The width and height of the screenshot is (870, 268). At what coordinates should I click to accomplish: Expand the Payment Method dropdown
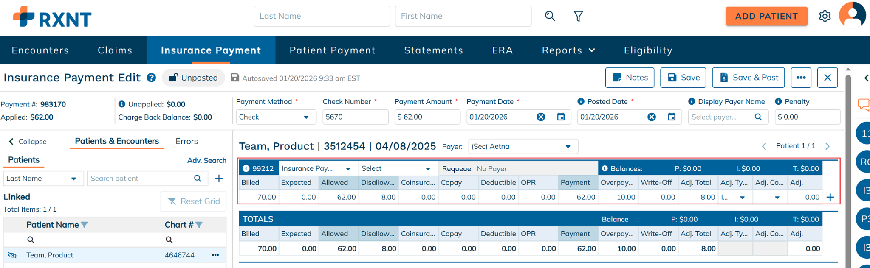[x=306, y=117]
